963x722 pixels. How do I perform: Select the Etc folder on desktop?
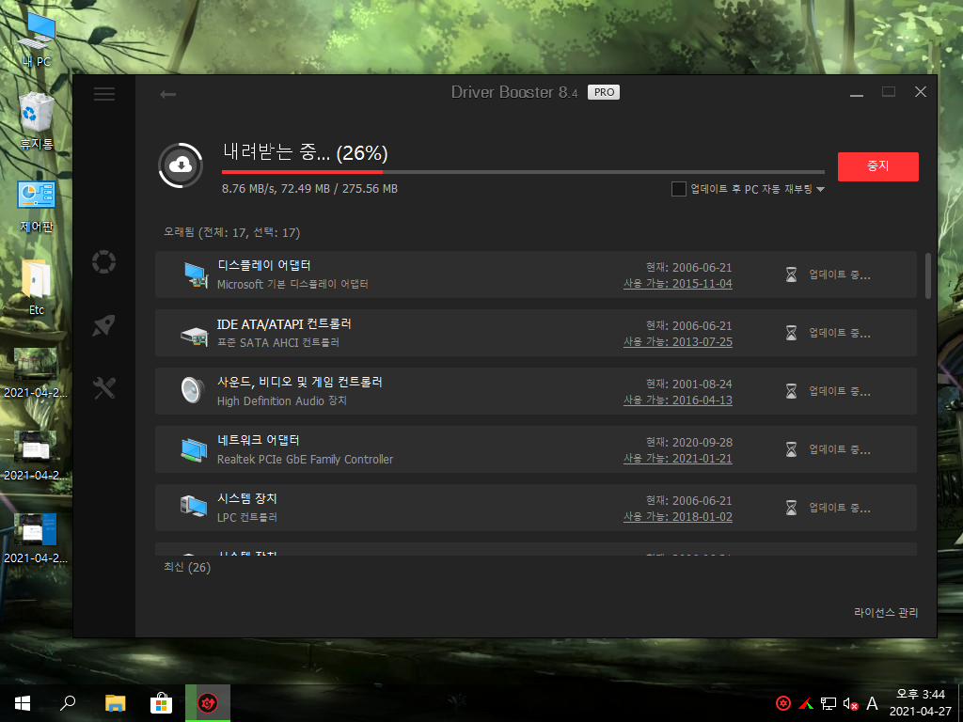pyautogui.click(x=37, y=287)
